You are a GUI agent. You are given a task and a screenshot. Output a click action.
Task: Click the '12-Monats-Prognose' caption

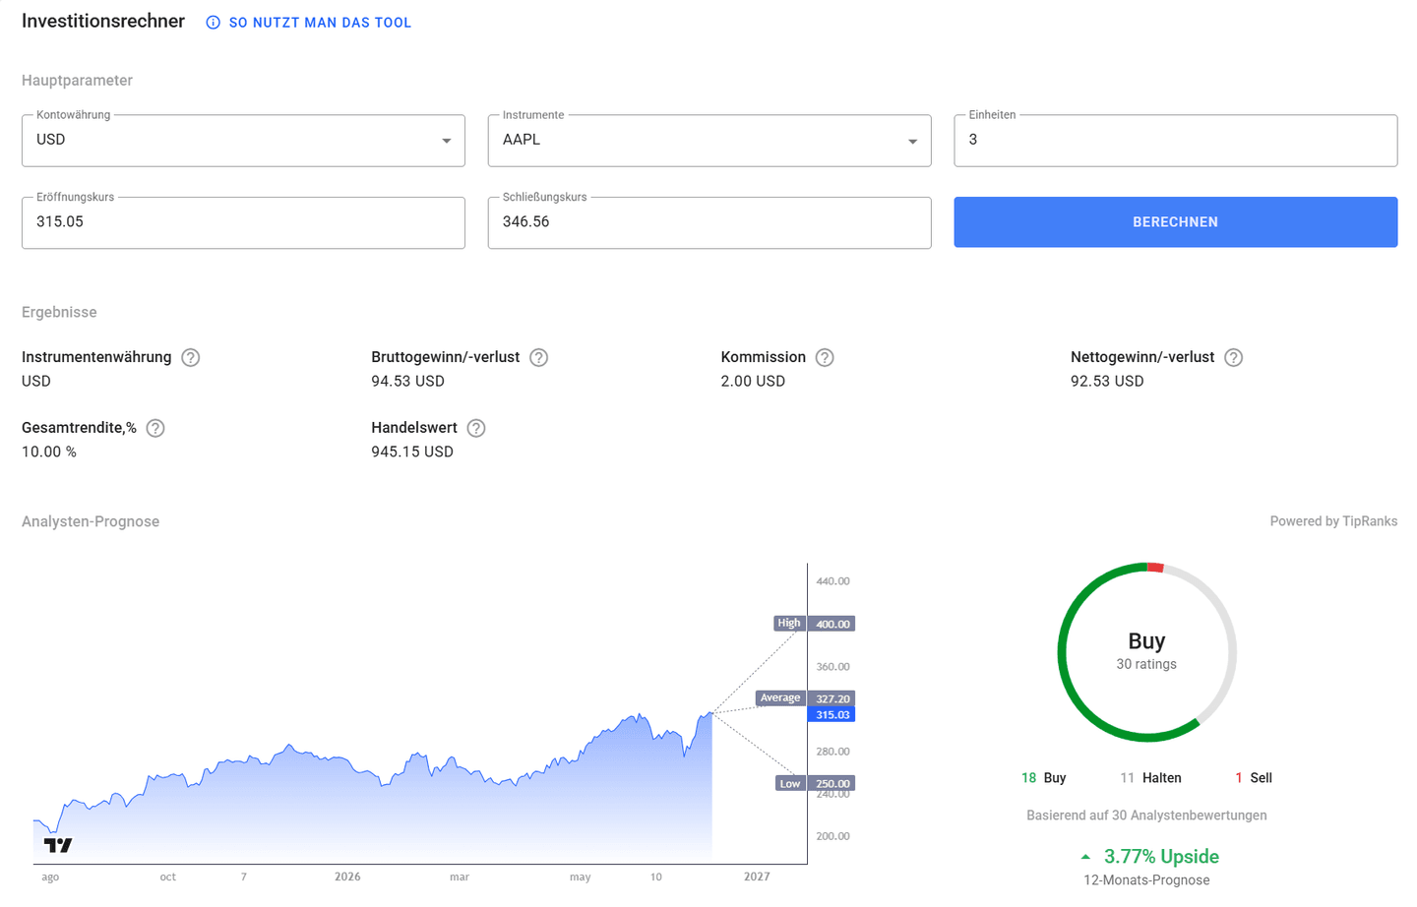(1146, 880)
